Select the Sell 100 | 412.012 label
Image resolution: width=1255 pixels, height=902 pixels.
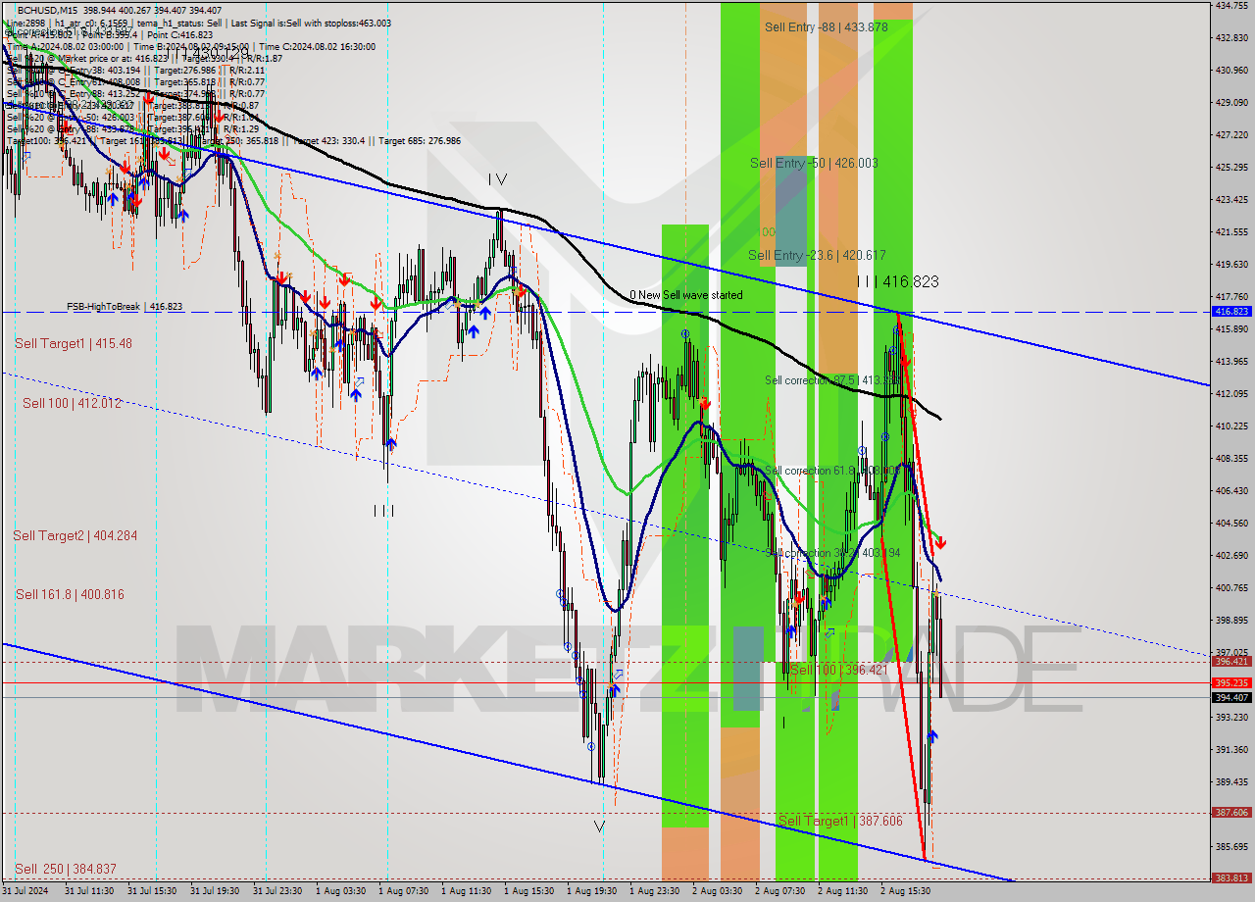pyautogui.click(x=73, y=403)
